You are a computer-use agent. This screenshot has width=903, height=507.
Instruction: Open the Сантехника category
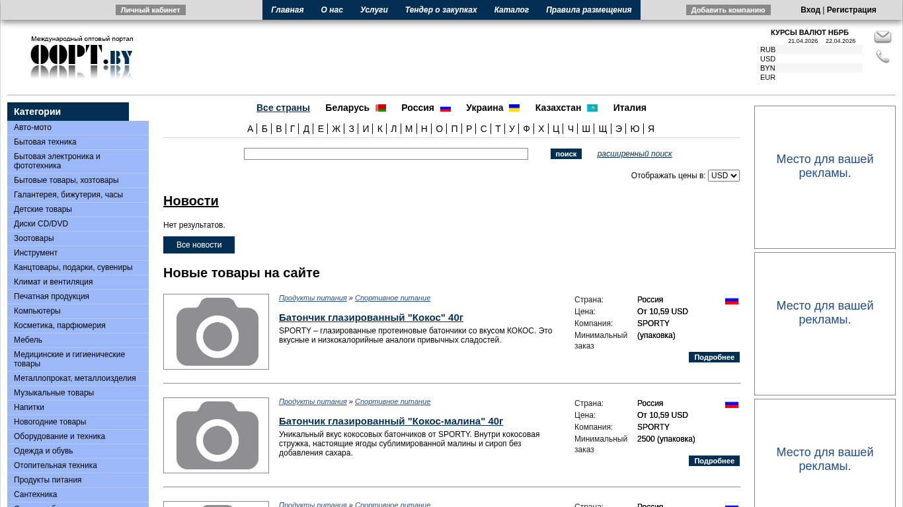(x=78, y=494)
